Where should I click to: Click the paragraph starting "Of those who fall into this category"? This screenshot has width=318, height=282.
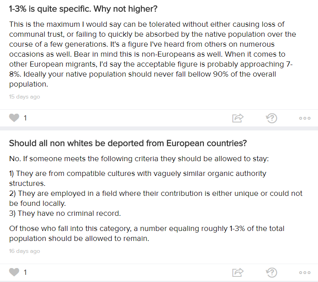tap(146, 233)
